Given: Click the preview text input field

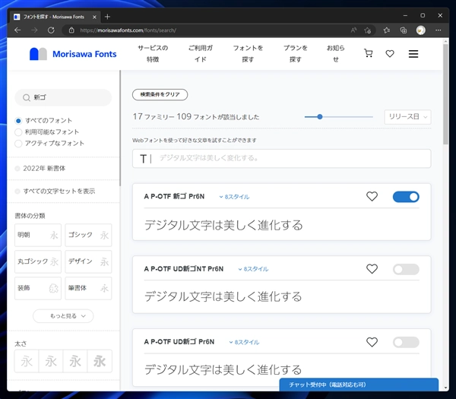Looking at the screenshot, I should pos(281,159).
